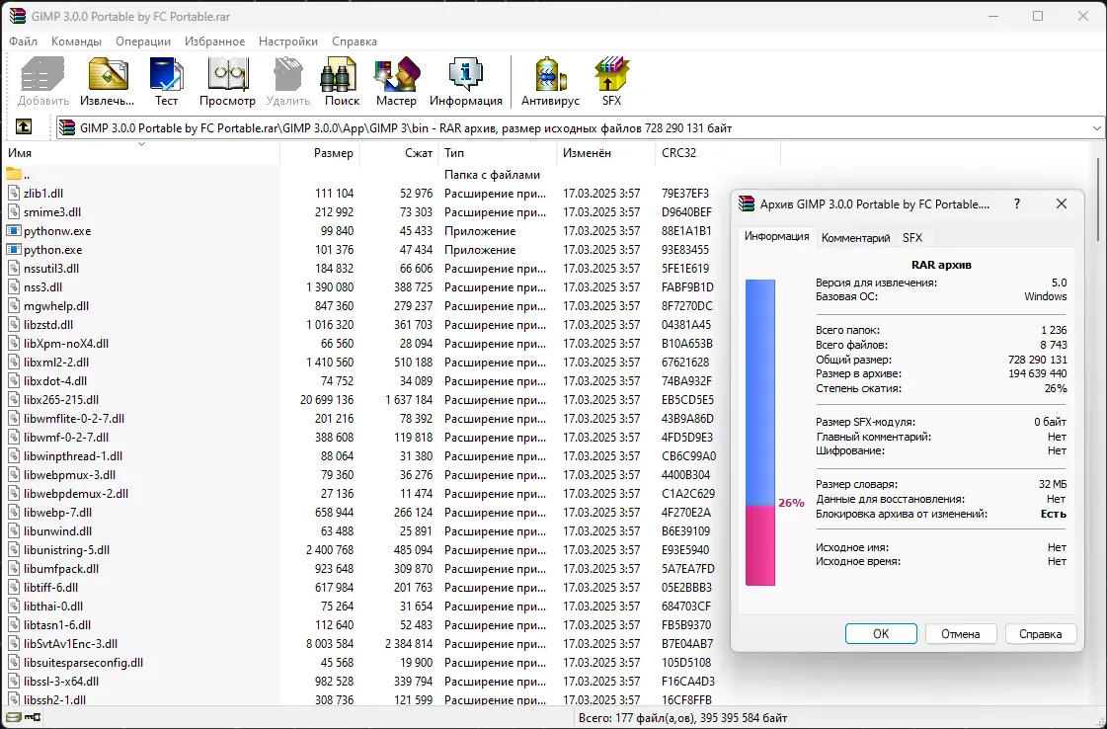
Task: Click the key/lock icon in status bar
Action: 33,718
